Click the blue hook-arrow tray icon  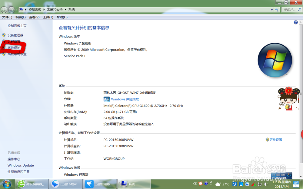(x=235, y=184)
